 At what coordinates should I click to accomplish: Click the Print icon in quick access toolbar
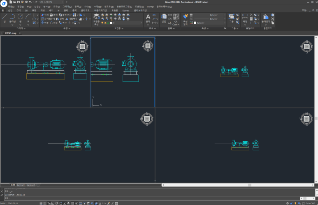[x=26, y=2]
